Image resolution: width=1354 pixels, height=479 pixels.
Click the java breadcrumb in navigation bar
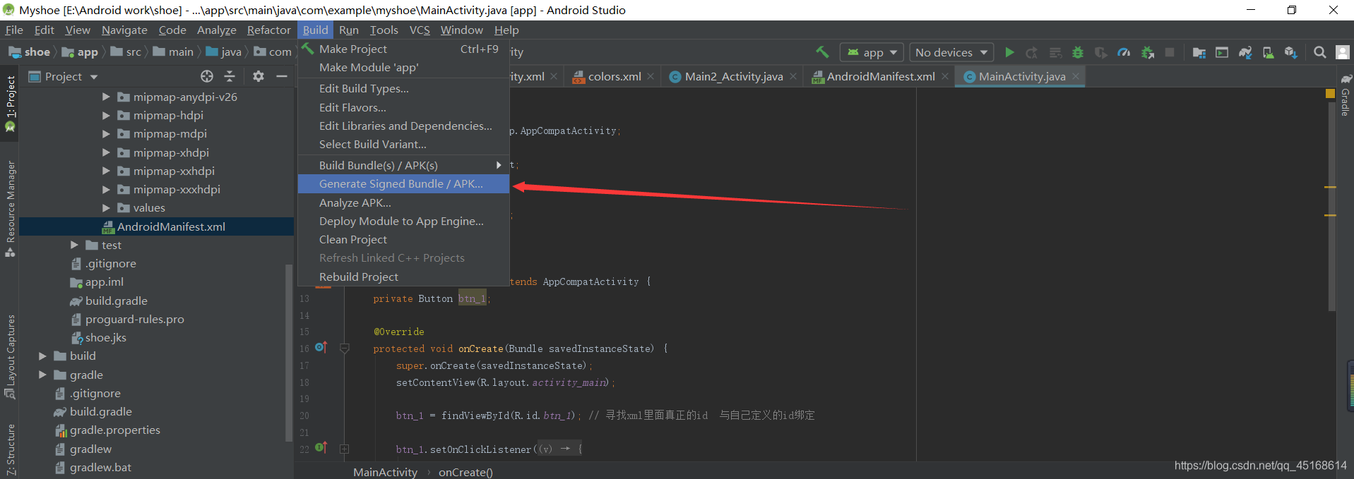coord(224,51)
